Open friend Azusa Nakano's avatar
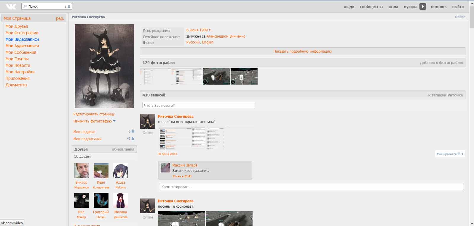Image resolution: width=474 pixels, height=226 pixels. point(121,171)
